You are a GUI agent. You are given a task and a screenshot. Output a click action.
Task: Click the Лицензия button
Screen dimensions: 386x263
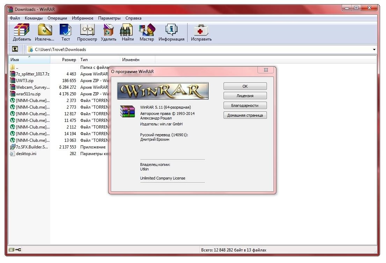tap(245, 96)
